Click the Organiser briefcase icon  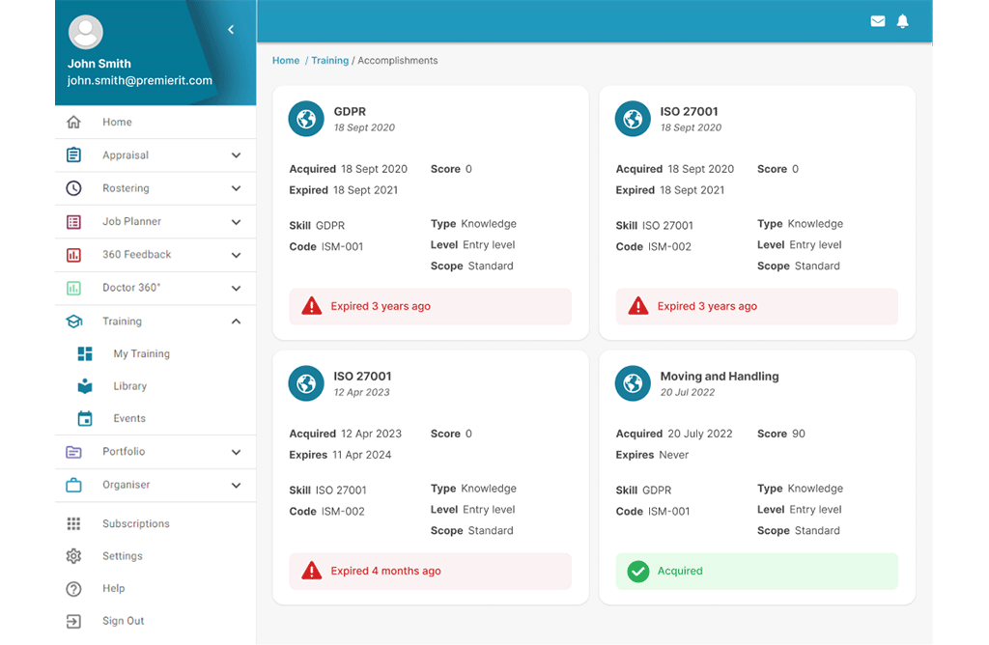click(x=73, y=485)
